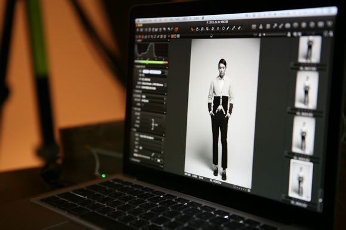The width and height of the screenshot is (346, 230).
Task: Open the Capture One application menu
Action: [x=146, y=21]
